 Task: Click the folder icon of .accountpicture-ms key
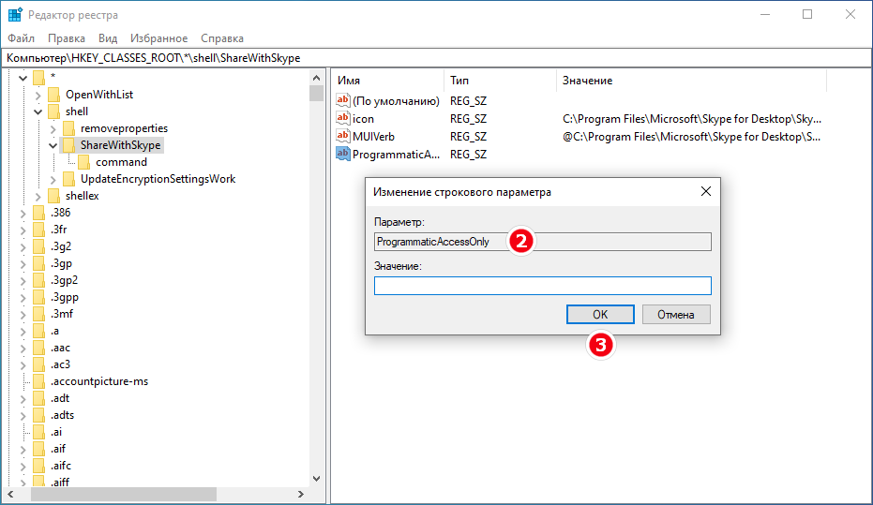(39, 381)
